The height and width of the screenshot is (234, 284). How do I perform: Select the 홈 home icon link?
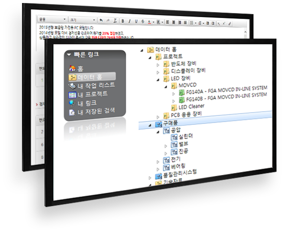click(x=72, y=68)
